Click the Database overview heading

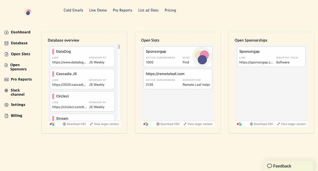pyautogui.click(x=64, y=40)
